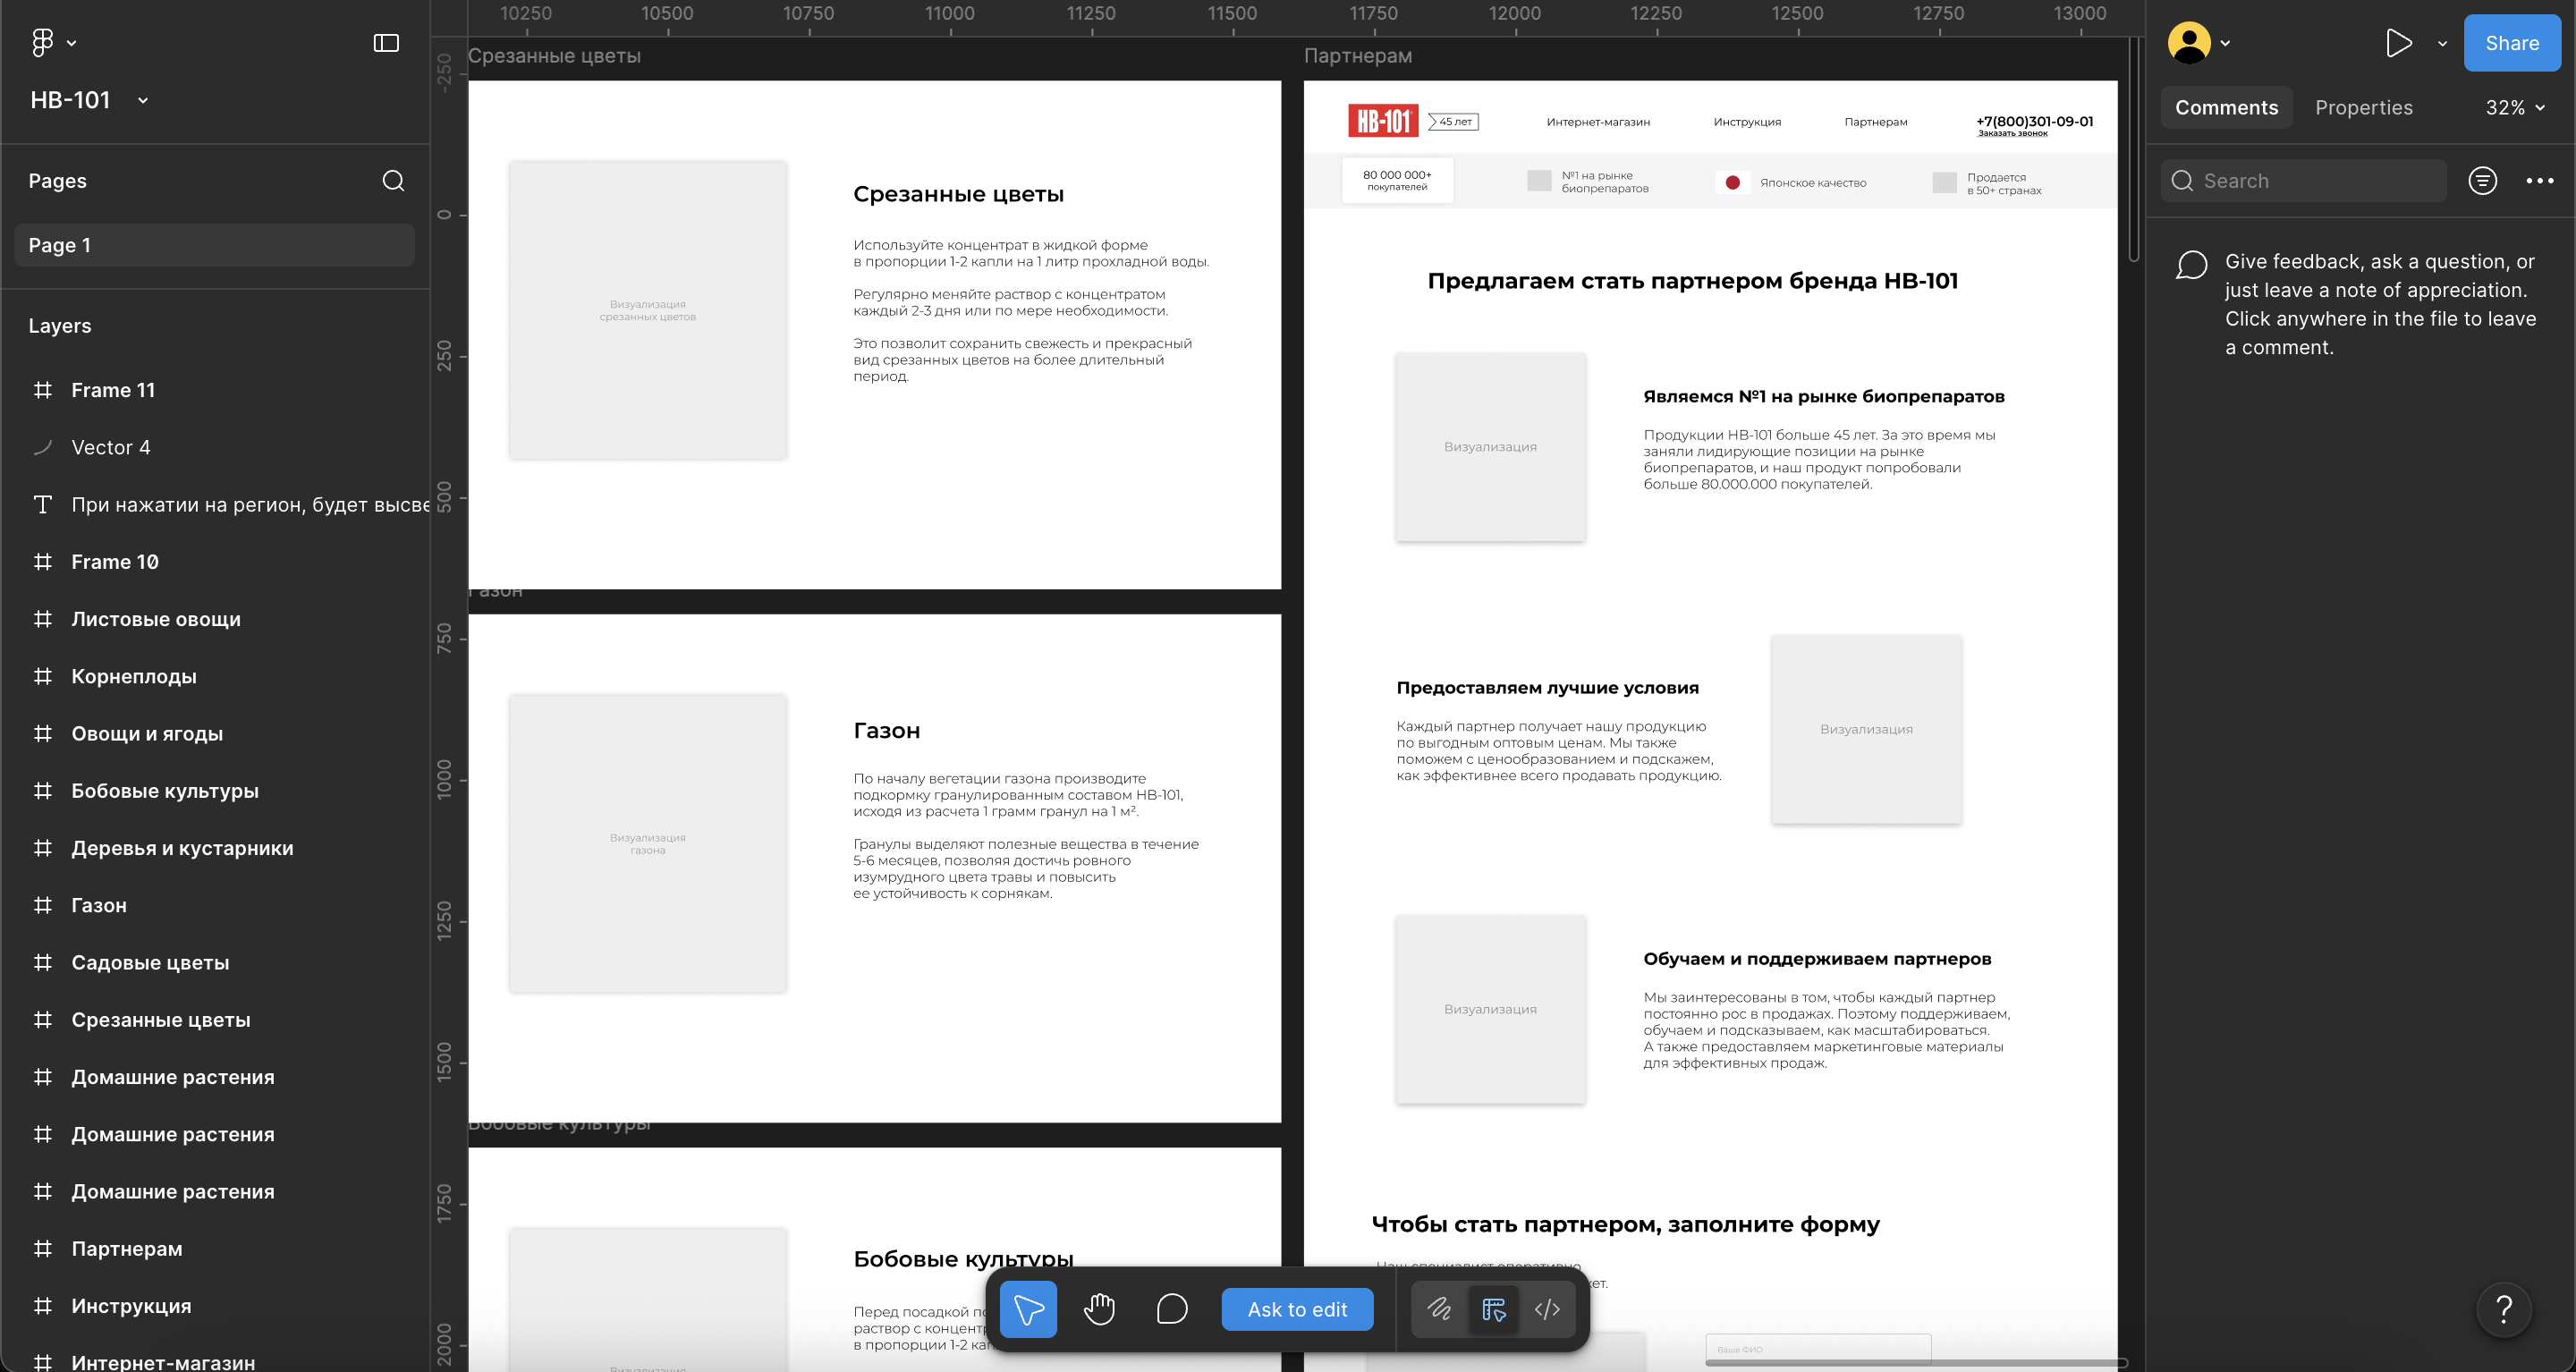The image size is (2576, 1372).
Task: Click the vertical canvas scrollbar
Action: [2133, 150]
